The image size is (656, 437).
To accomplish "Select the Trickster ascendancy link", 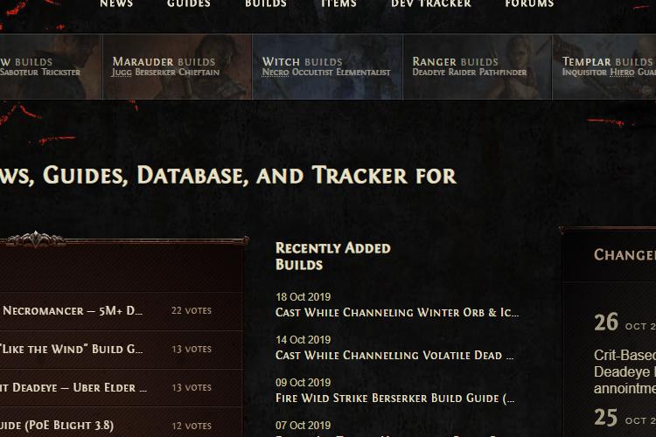I will pos(61,73).
